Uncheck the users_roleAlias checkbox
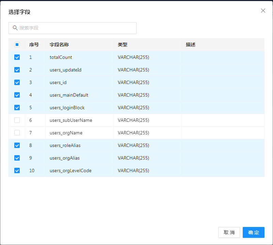The width and height of the screenshot is (273, 245). [x=17, y=145]
